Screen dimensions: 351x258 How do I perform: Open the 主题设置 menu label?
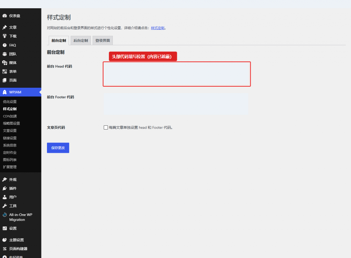pos(16,240)
